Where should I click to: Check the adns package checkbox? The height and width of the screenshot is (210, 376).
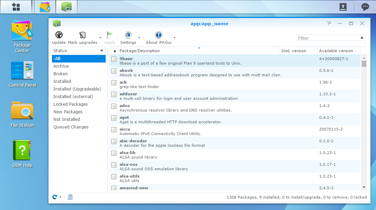(114, 106)
